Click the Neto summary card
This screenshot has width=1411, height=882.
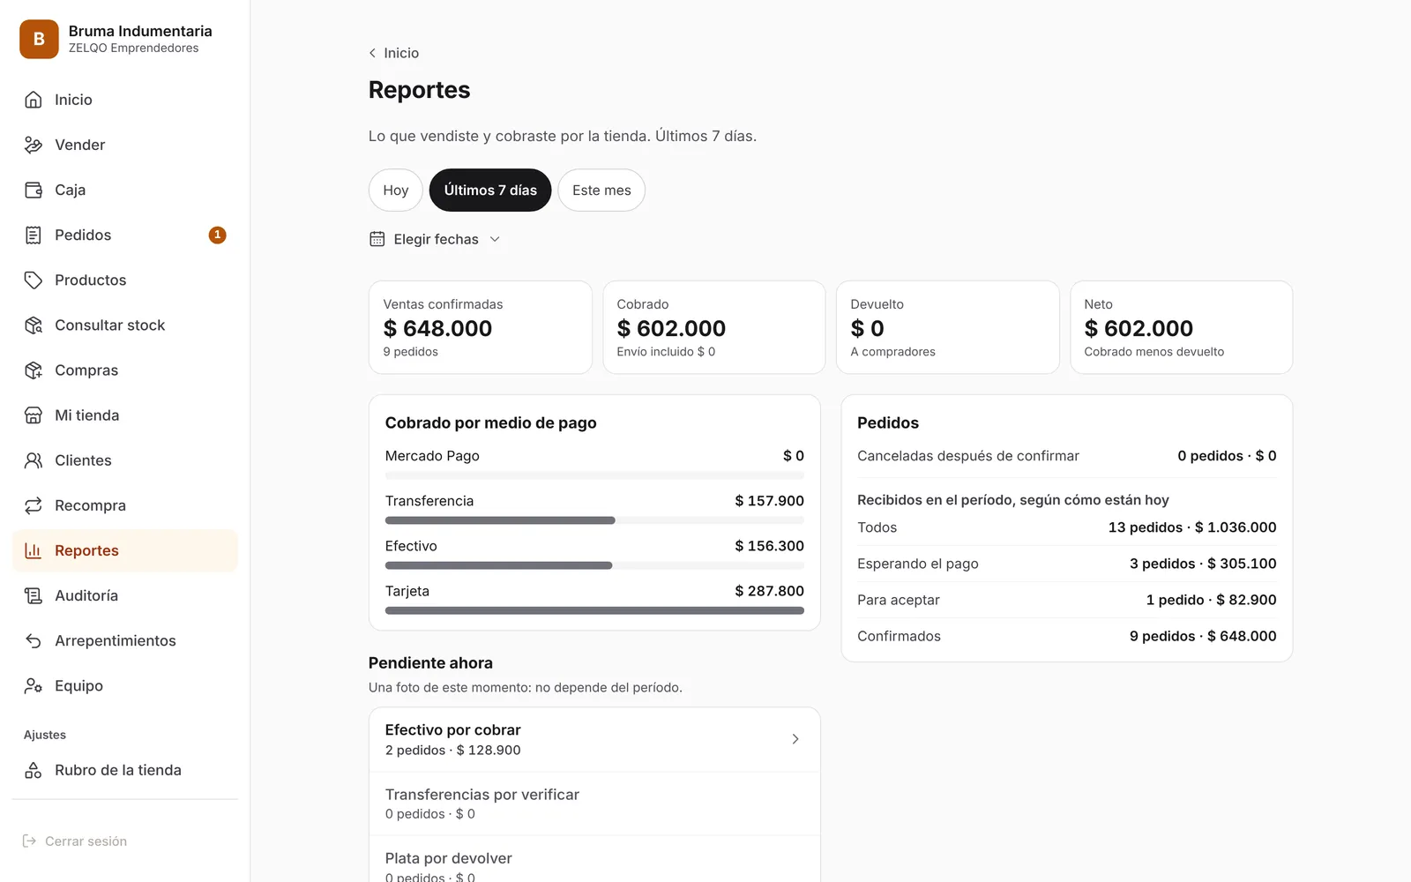(x=1182, y=327)
